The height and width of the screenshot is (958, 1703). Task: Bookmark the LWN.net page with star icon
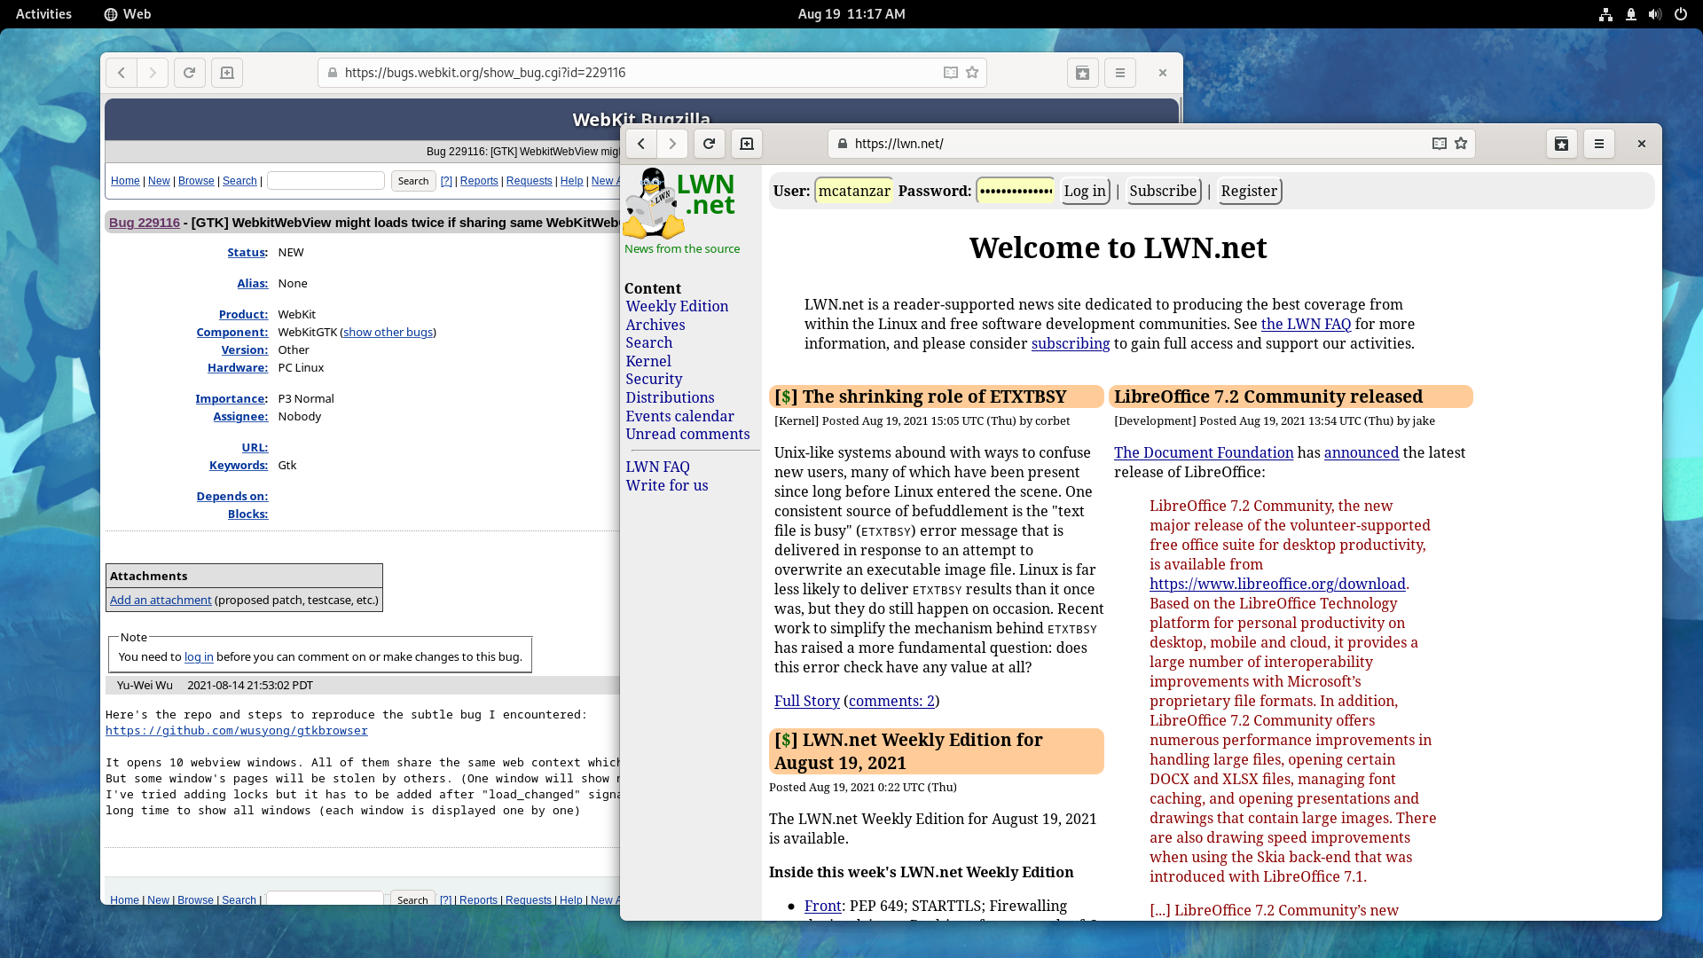[1461, 144]
